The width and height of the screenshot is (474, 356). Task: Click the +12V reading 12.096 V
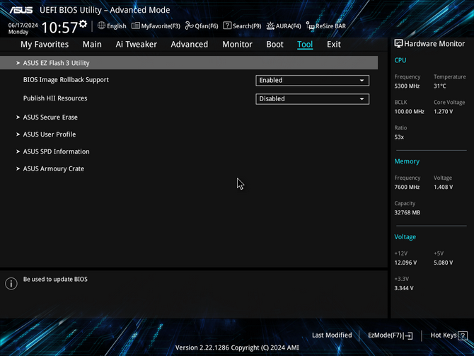[x=405, y=263]
